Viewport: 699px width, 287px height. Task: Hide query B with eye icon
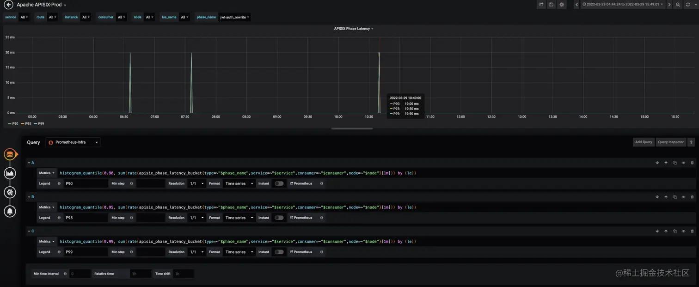683,197
